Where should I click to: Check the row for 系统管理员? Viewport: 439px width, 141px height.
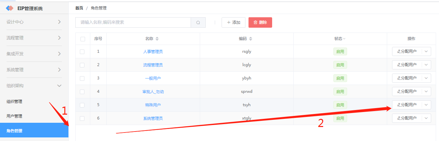pos(82,118)
